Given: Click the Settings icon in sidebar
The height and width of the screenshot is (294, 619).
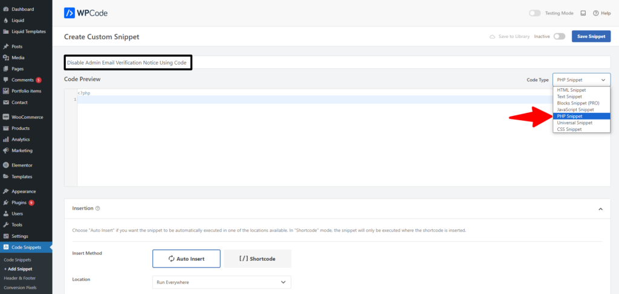Looking at the screenshot, I should 6,236.
